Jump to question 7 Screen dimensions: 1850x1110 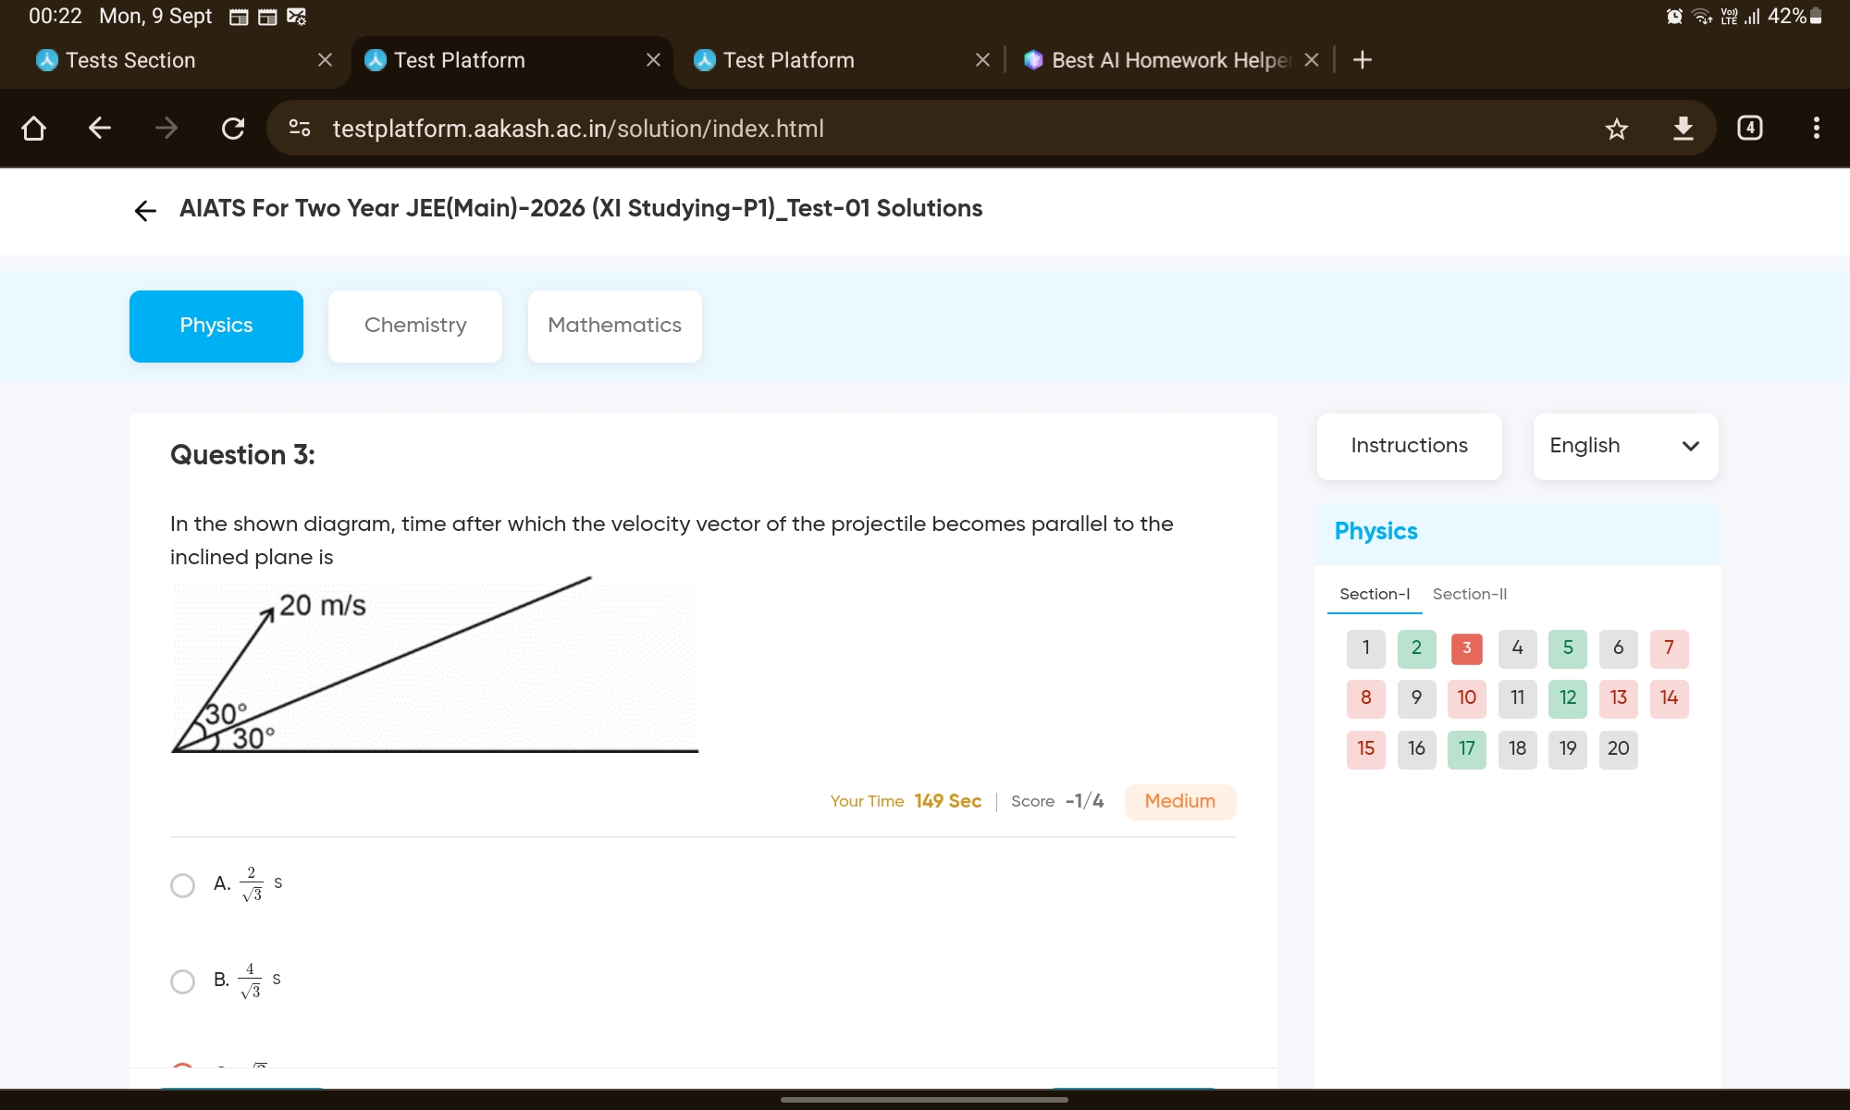coord(1669,648)
